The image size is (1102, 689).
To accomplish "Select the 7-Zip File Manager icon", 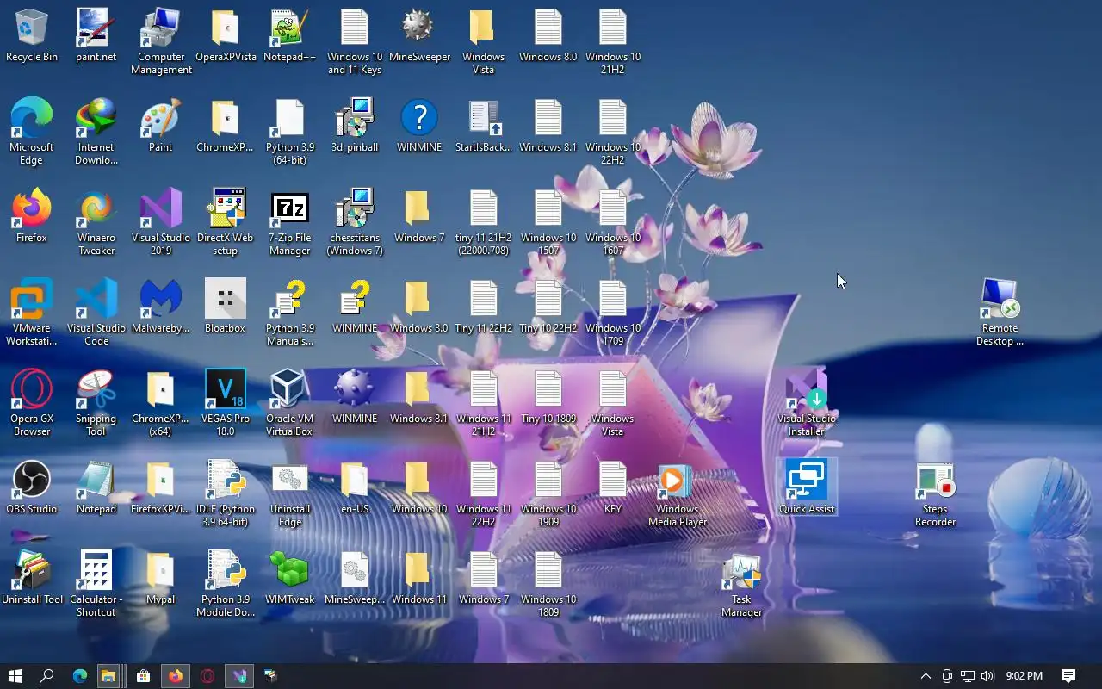I will point(290,222).
